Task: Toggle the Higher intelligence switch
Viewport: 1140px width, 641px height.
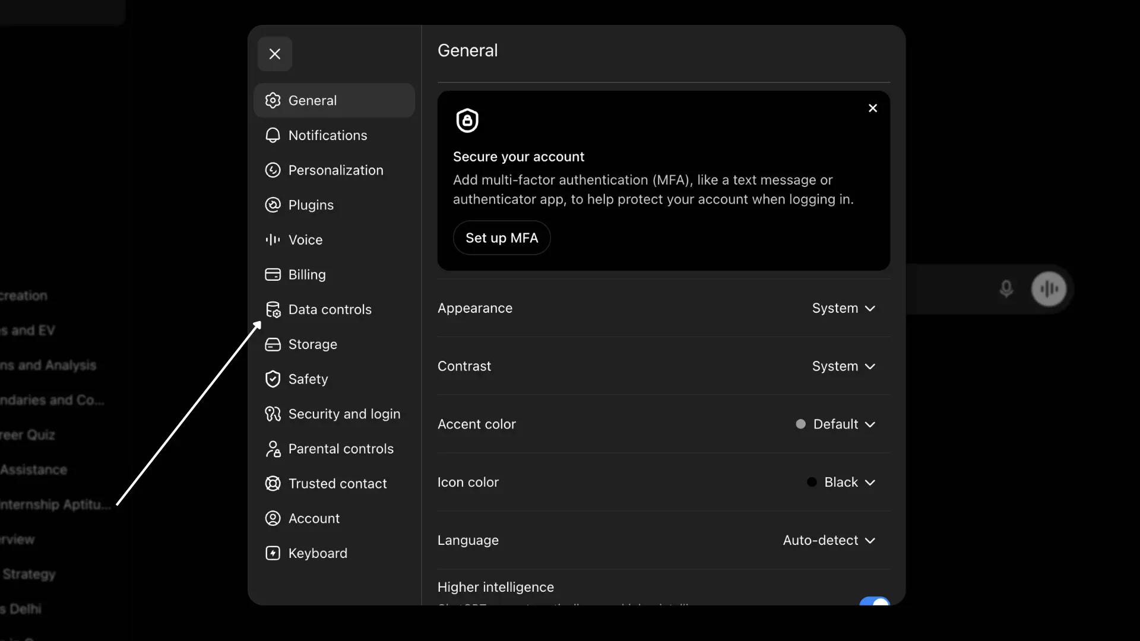Action: pyautogui.click(x=875, y=601)
